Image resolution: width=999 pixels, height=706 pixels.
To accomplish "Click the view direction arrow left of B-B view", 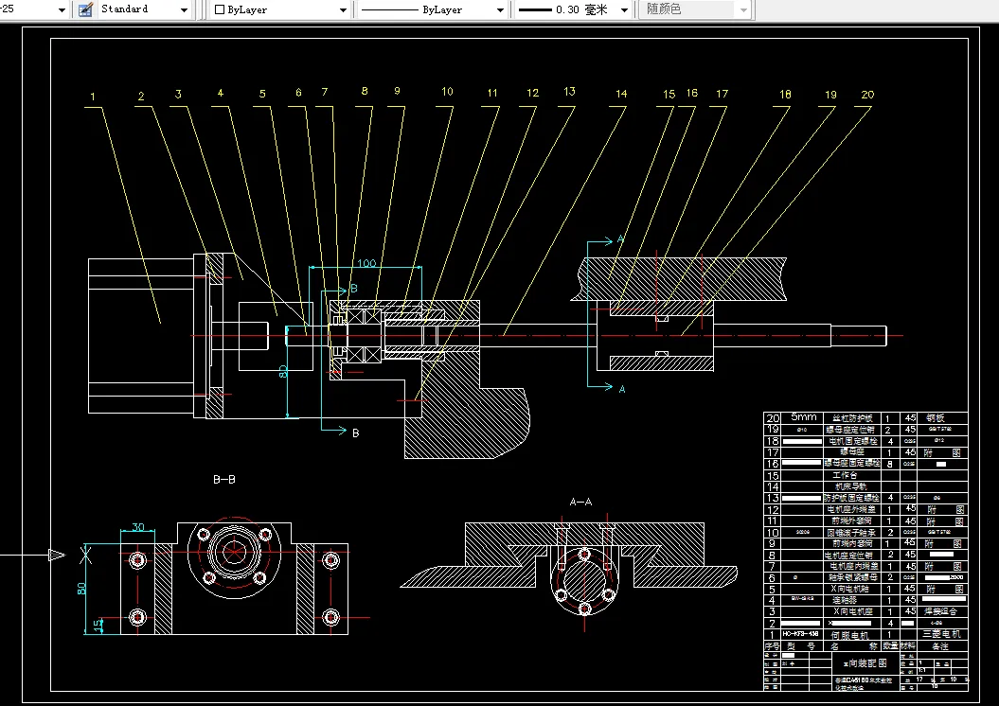I will pos(56,556).
